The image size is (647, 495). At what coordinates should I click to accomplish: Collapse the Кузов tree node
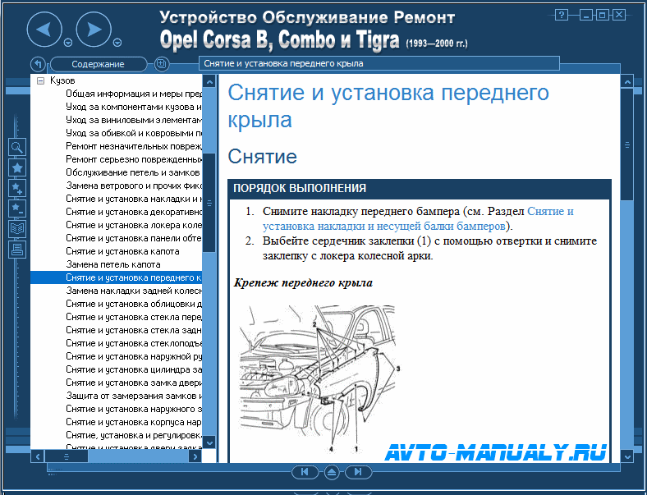pos(40,80)
